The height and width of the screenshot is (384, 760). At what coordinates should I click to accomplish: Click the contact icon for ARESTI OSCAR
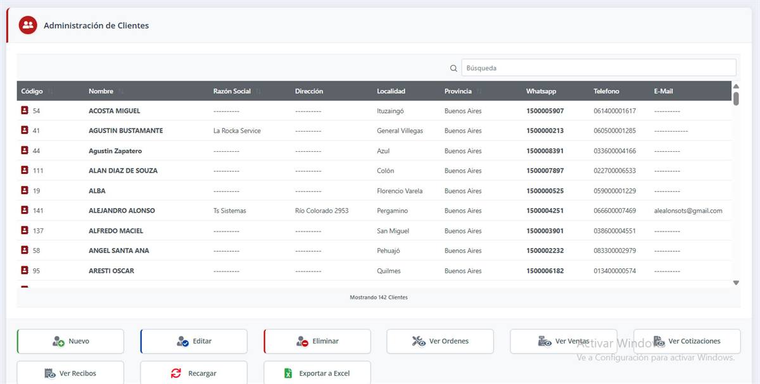pyautogui.click(x=25, y=270)
